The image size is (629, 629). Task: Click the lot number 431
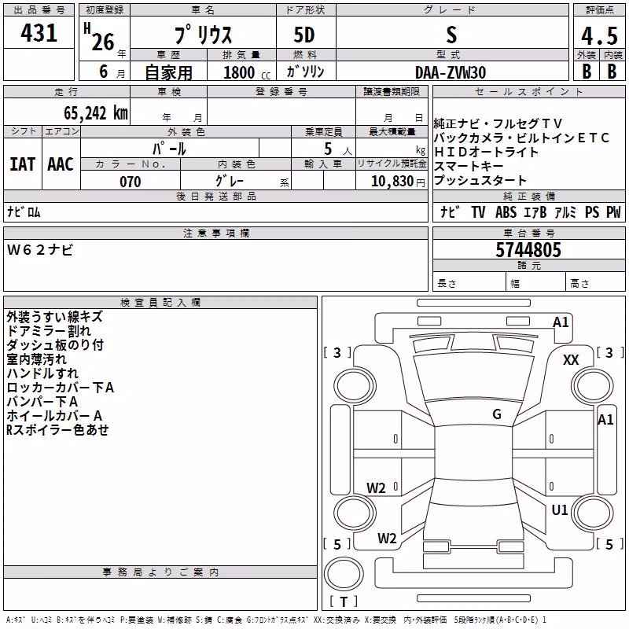(x=39, y=33)
